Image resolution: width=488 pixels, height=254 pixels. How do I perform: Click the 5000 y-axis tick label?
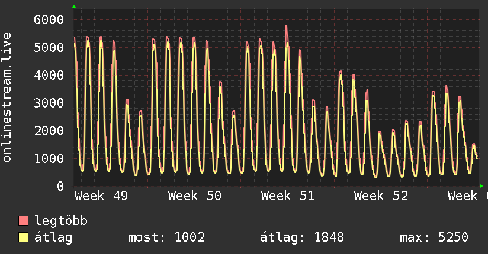(x=48, y=47)
